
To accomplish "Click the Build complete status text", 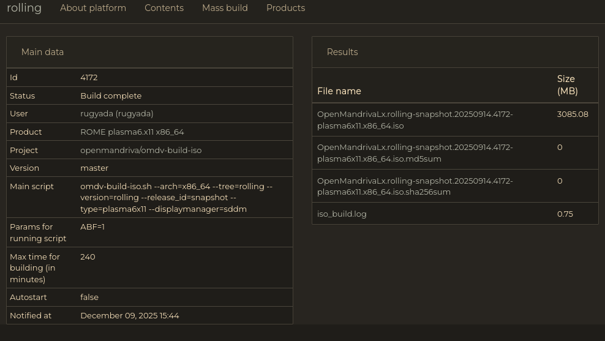I will pyautogui.click(x=111, y=96).
